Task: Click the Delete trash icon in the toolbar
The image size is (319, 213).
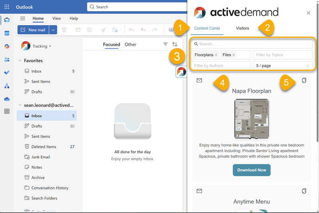Action: [x=64, y=30]
